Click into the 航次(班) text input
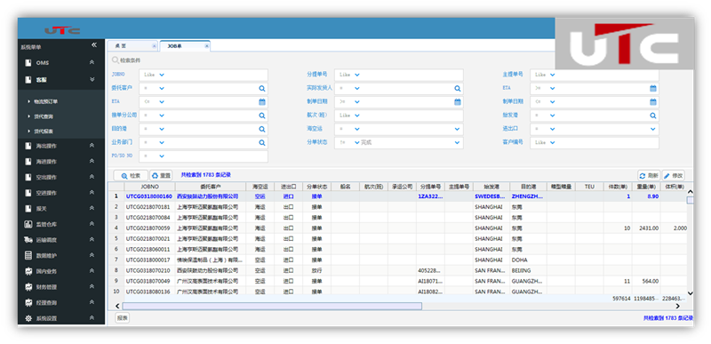 399,116
